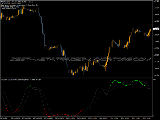This screenshot has width=160, height=120.
Task: Click the 1.34730 price axis label
Action: point(156,62)
